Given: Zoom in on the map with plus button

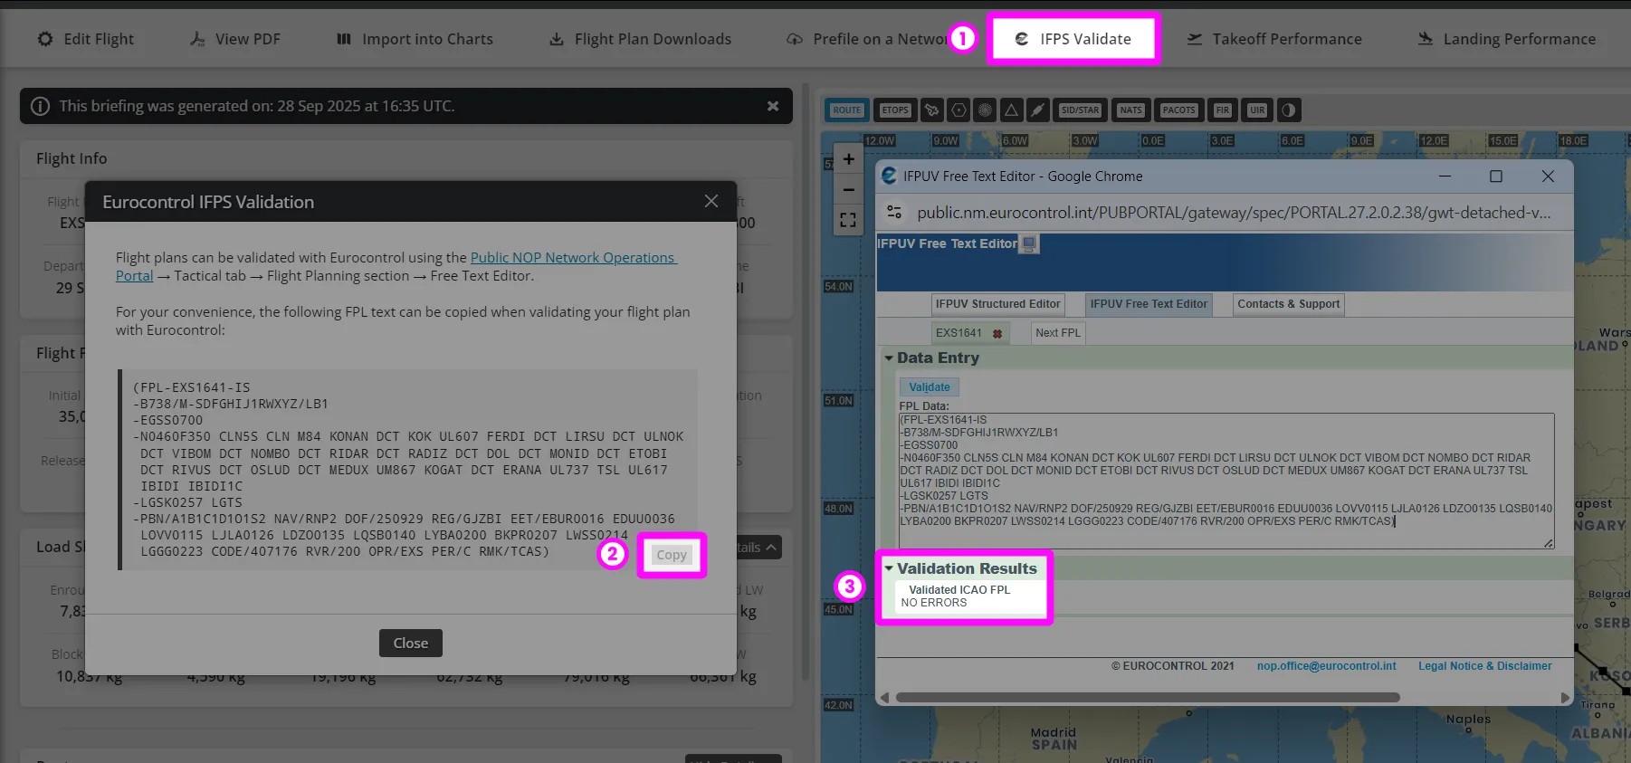Looking at the screenshot, I should (x=848, y=159).
